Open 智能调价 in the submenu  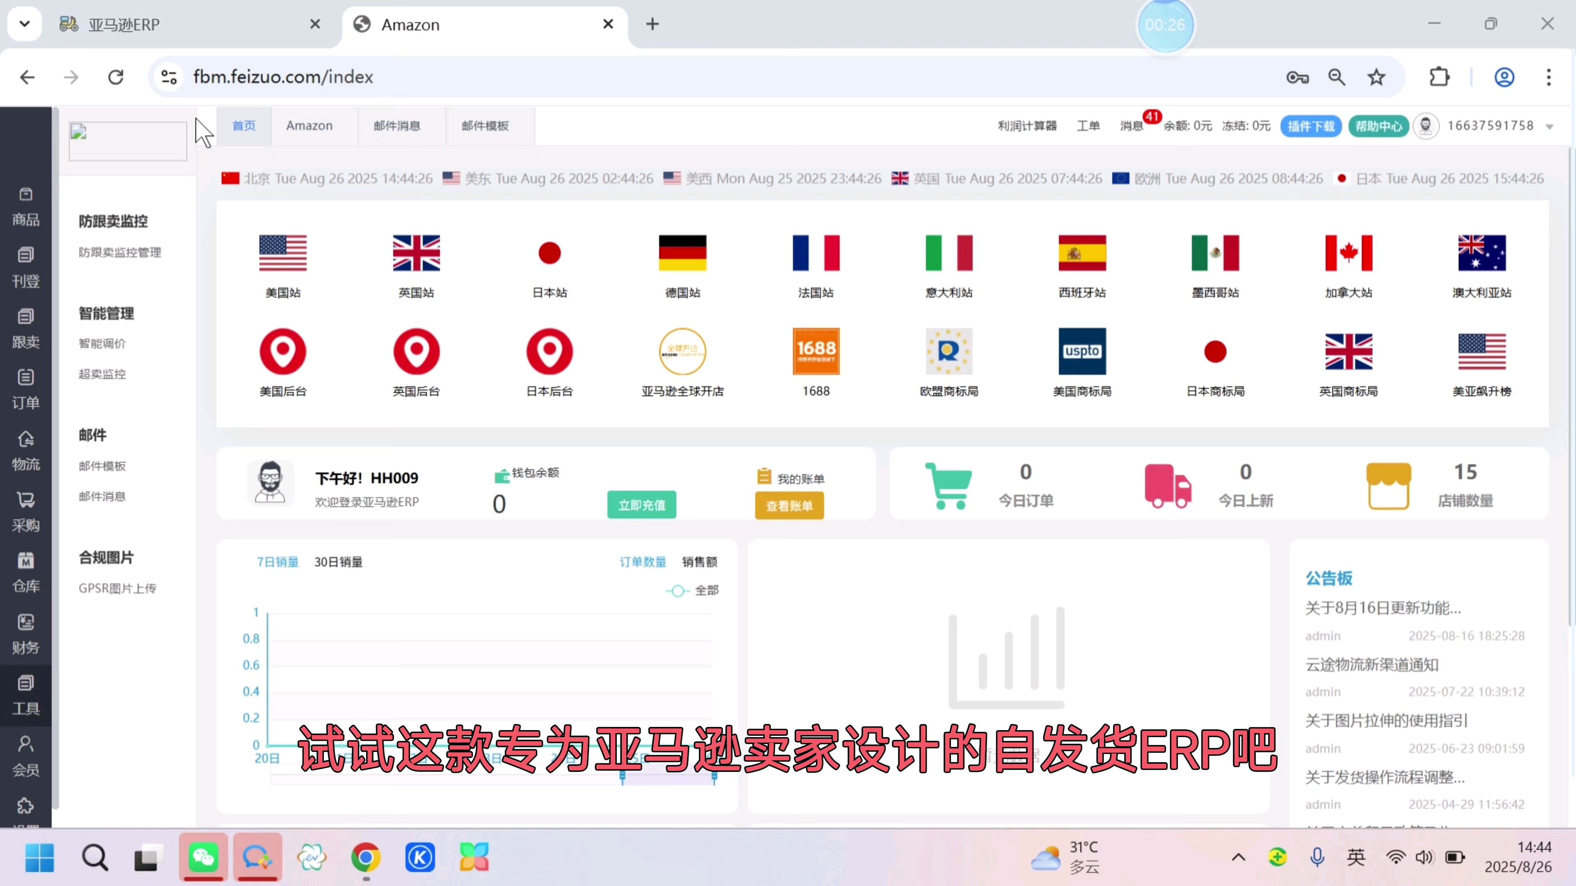(102, 343)
